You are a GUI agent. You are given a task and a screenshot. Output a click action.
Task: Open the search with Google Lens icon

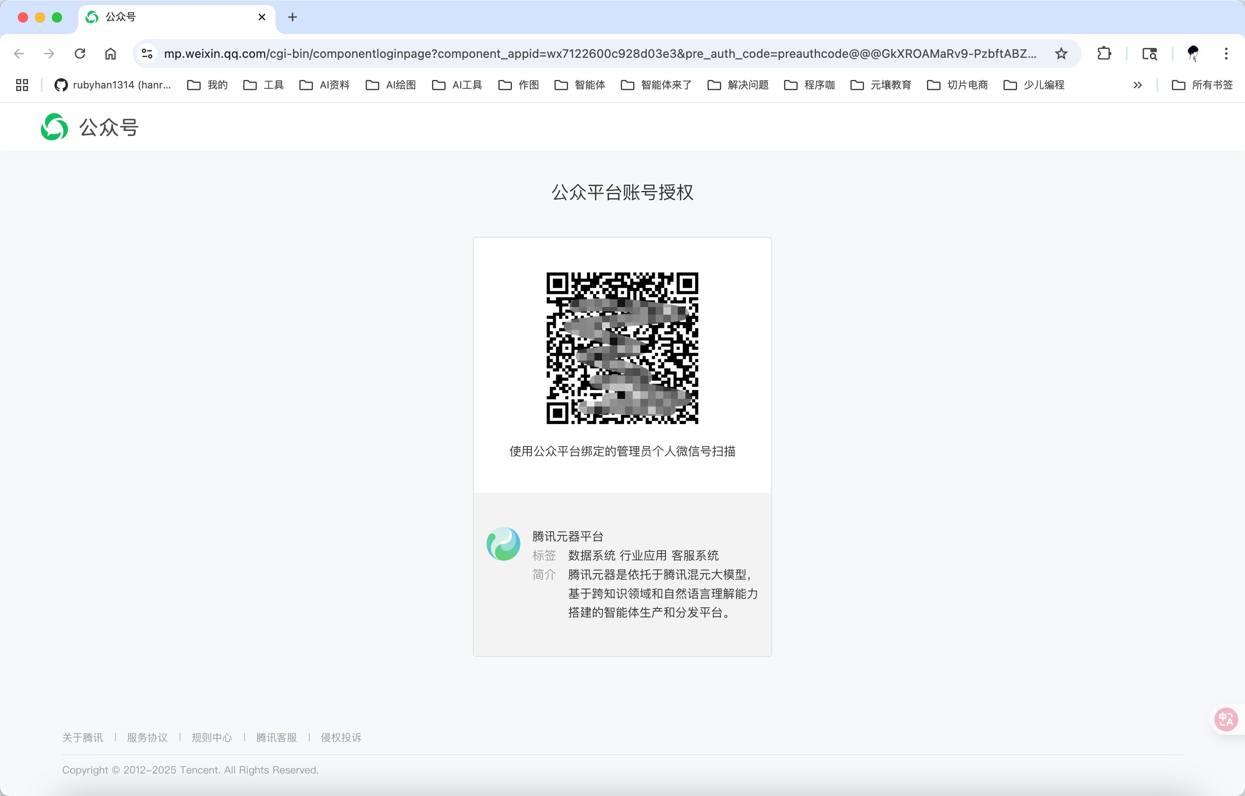(x=1149, y=53)
